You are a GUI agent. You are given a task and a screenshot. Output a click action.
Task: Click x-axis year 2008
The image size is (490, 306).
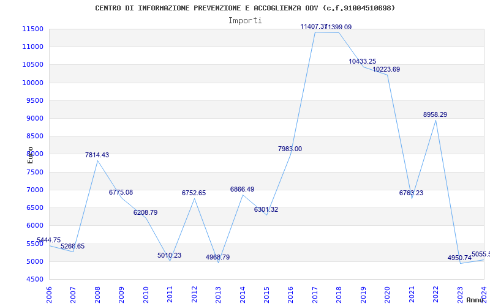click(97, 295)
